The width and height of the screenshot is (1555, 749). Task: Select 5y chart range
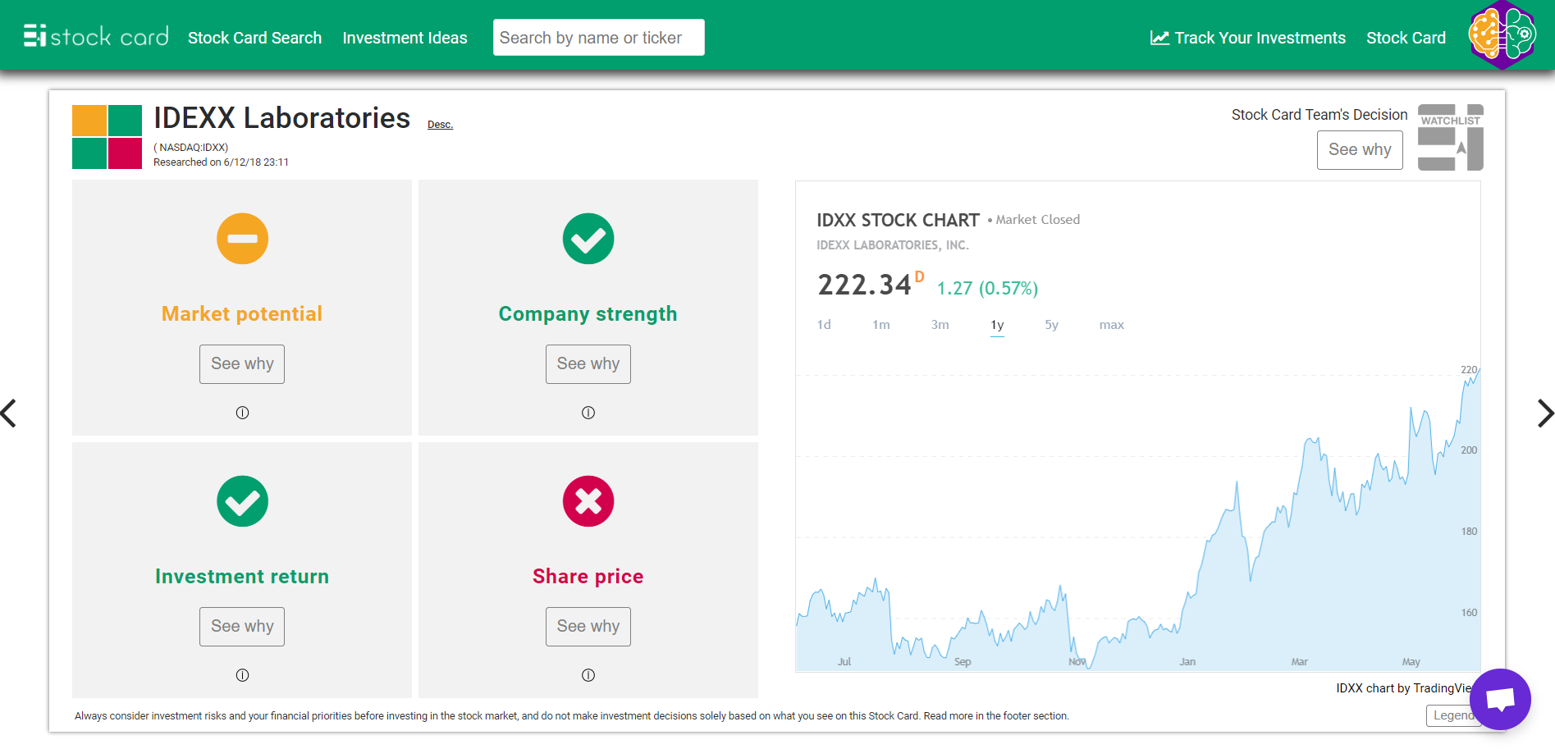(x=1051, y=325)
